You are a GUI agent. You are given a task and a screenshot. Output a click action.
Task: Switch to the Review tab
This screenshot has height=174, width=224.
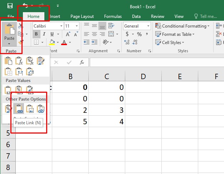[x=157, y=16]
